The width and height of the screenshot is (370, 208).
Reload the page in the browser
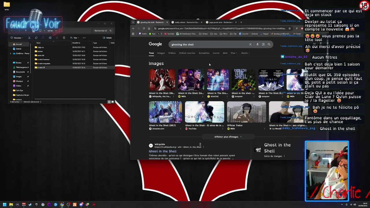[144, 28]
